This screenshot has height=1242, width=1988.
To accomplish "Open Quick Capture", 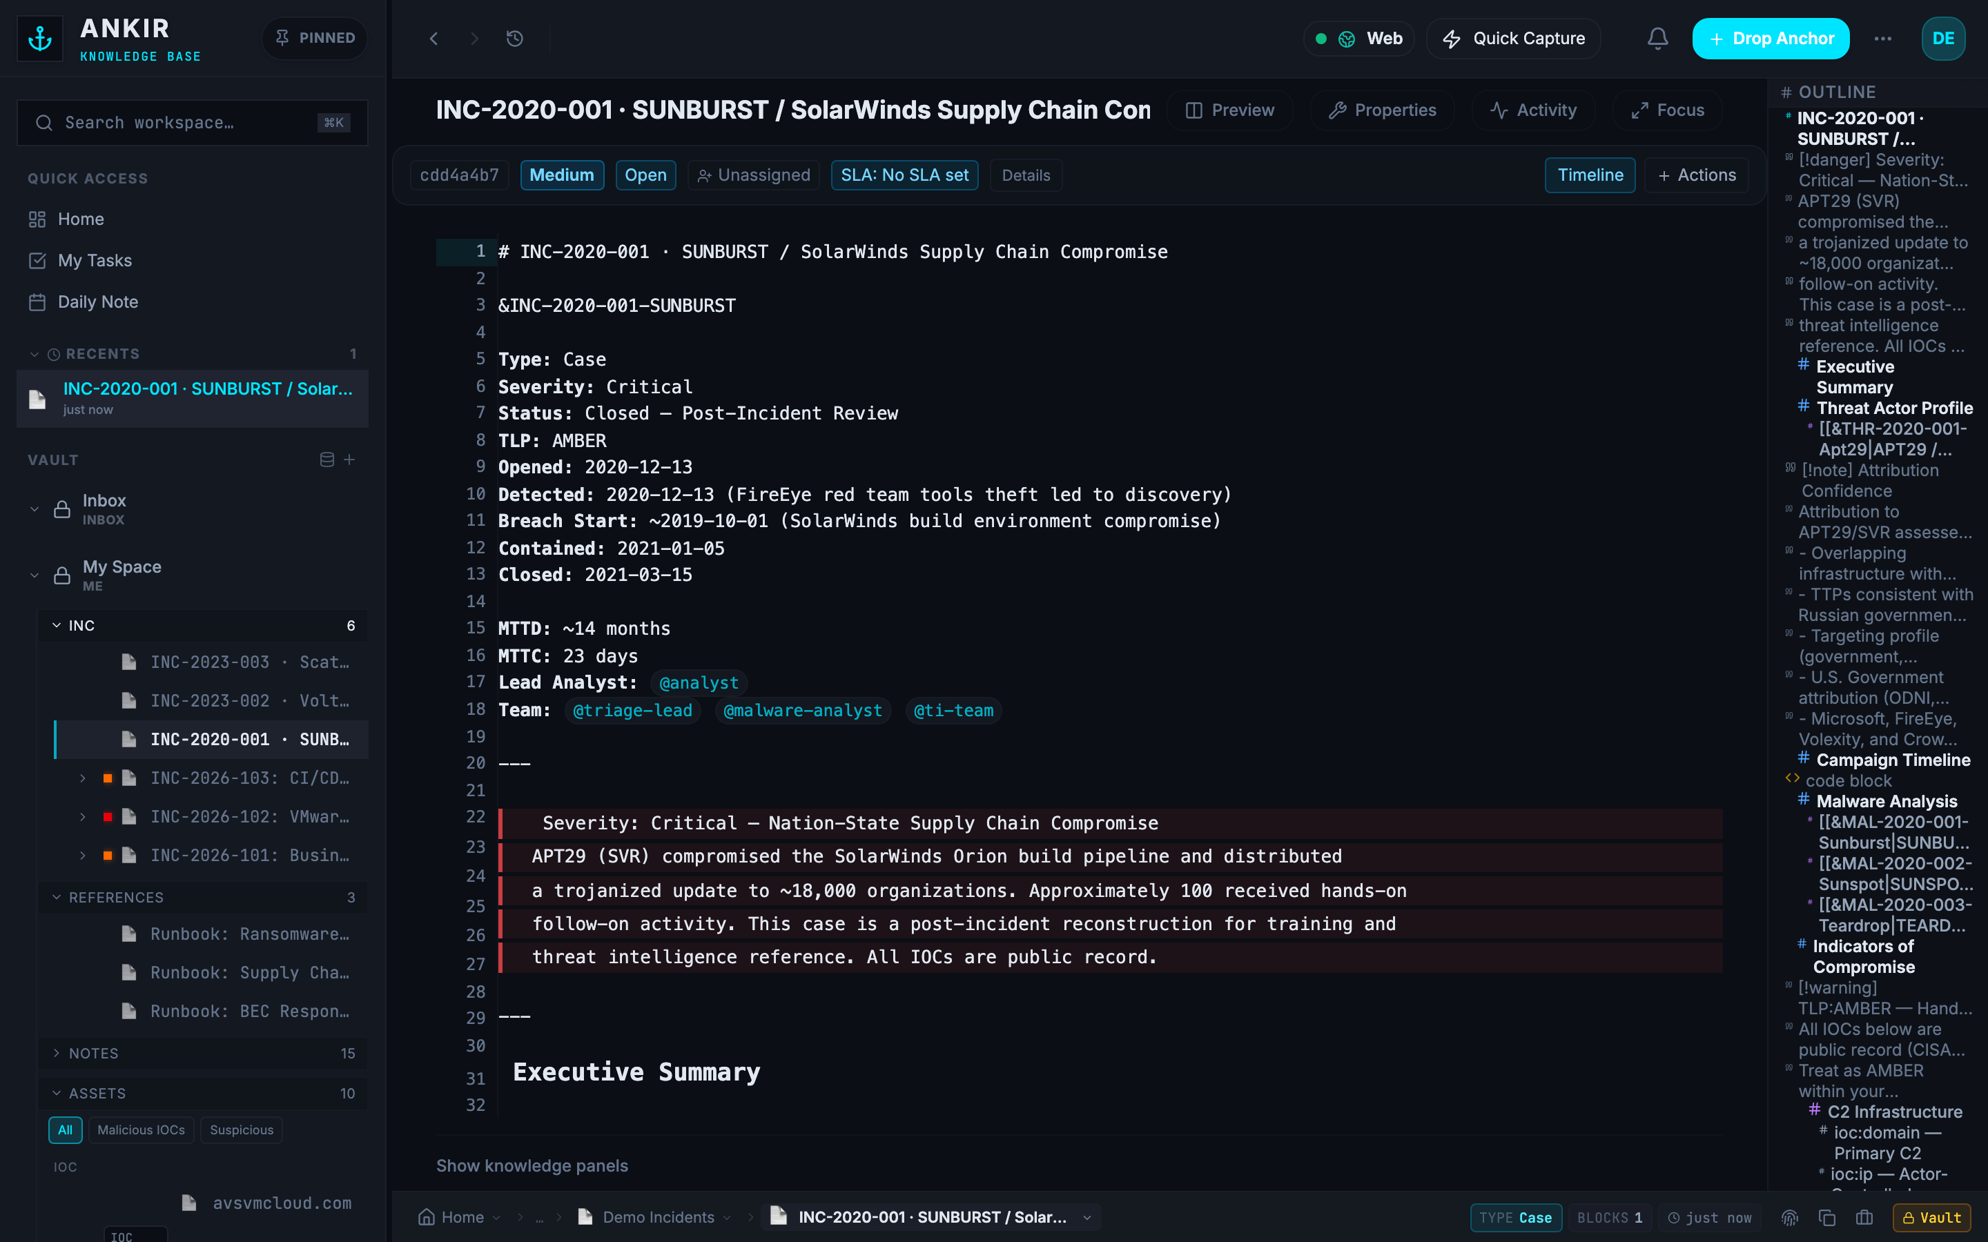I will coord(1513,39).
